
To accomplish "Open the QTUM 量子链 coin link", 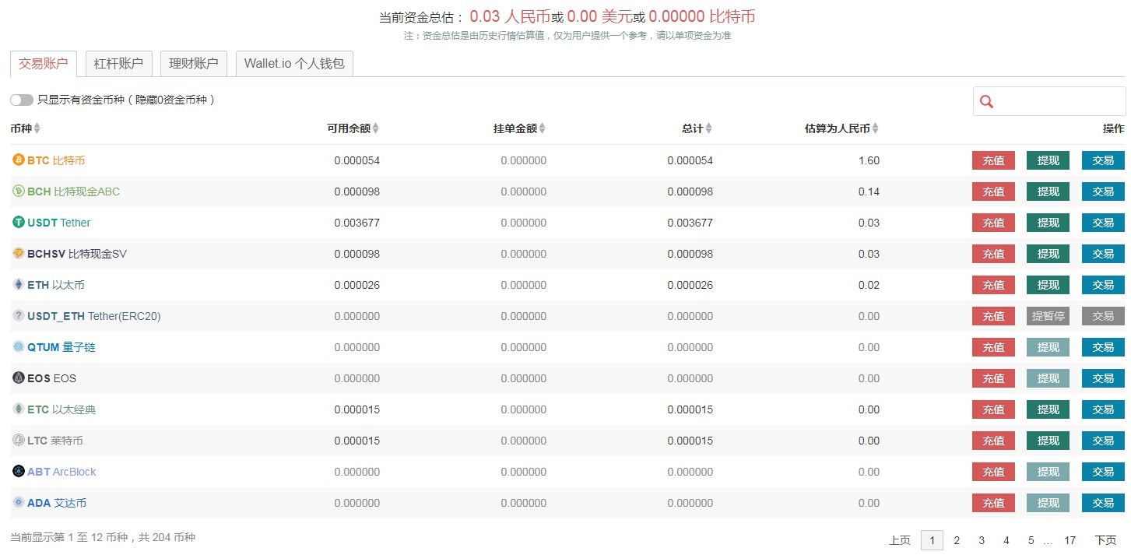I will point(61,347).
